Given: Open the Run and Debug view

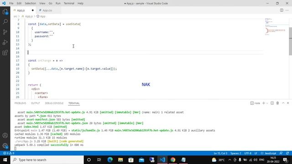Looking at the screenshot, I should click(5, 42).
